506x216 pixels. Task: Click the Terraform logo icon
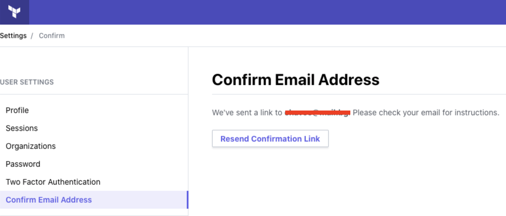point(14,12)
